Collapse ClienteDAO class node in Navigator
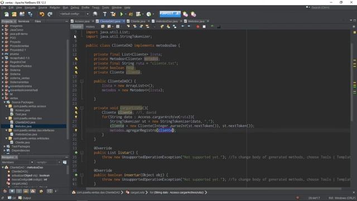This screenshot has height=201, width=357. point(3,167)
